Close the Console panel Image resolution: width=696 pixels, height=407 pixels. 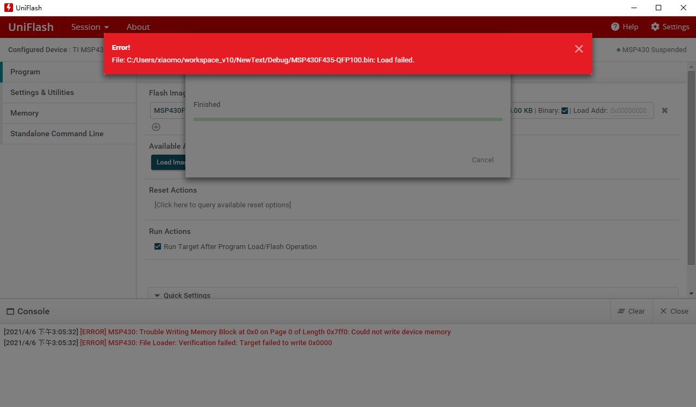tap(674, 311)
